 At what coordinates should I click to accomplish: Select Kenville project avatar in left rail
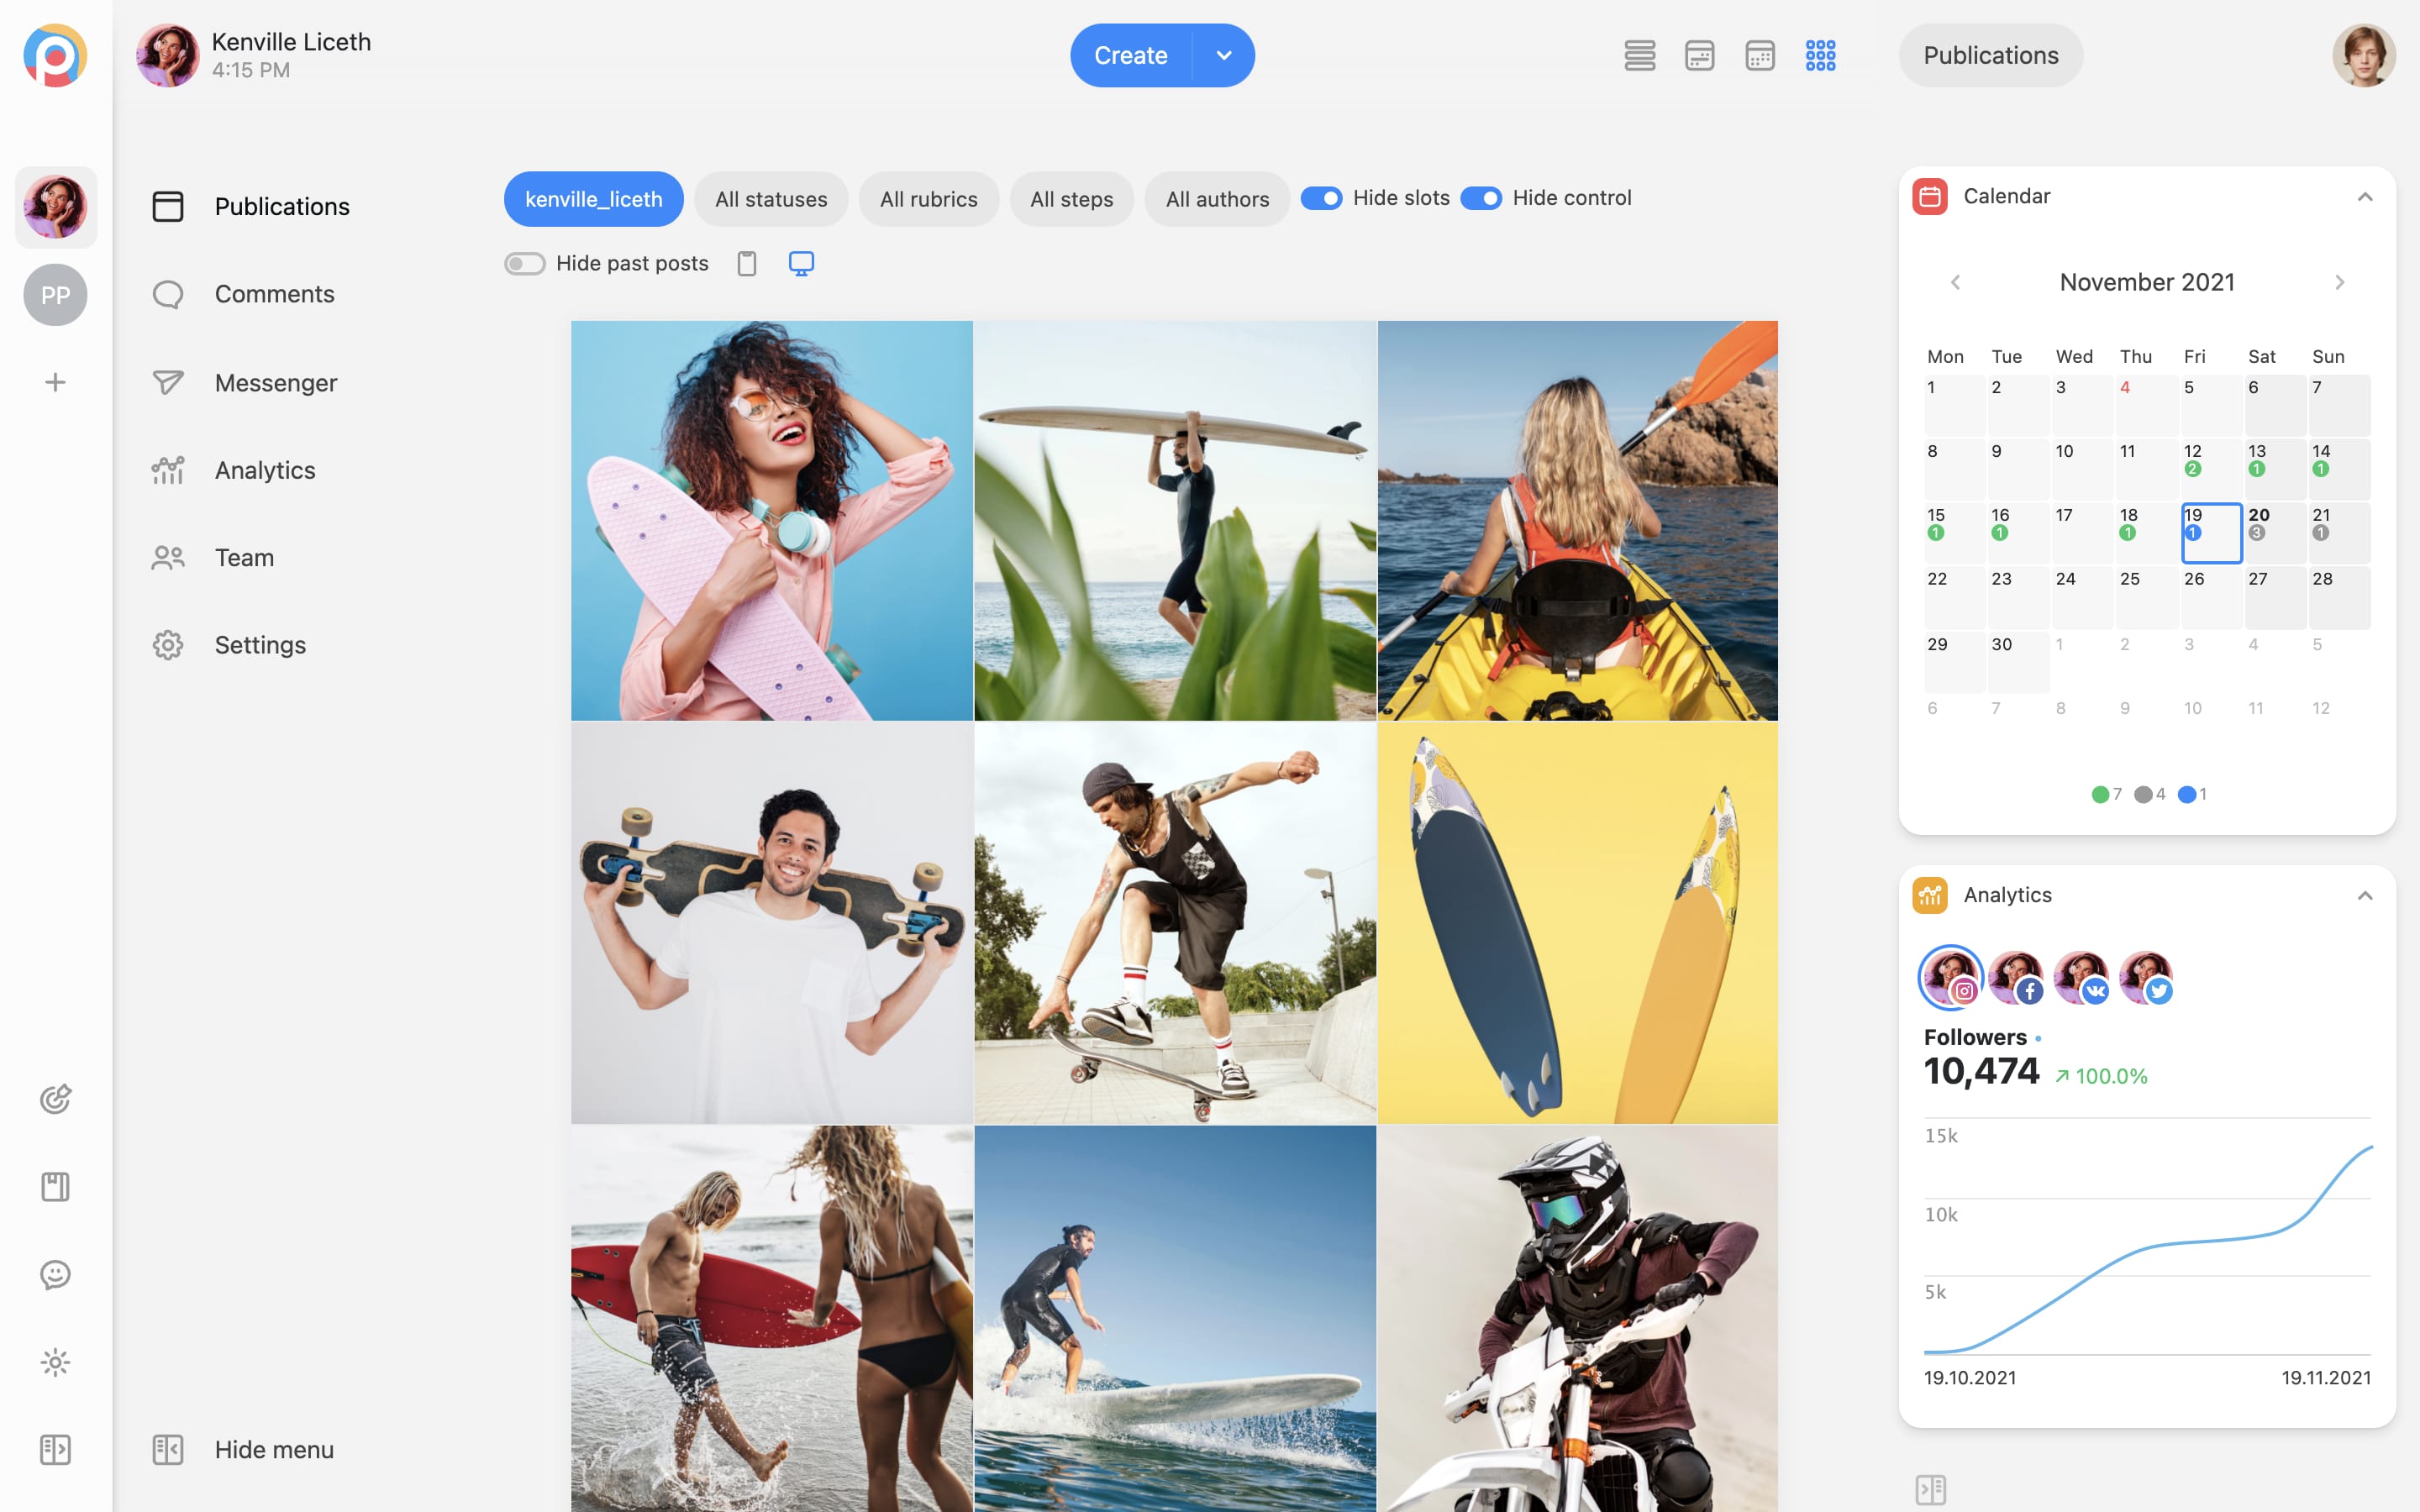pos(55,207)
